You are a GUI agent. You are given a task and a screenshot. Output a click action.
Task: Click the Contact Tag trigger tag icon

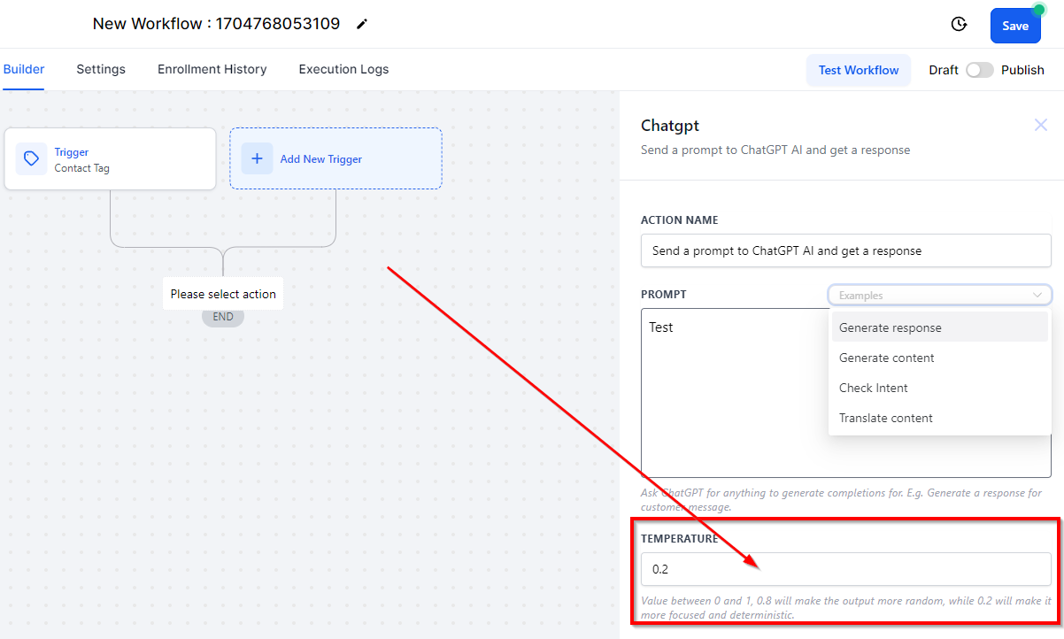(x=32, y=158)
